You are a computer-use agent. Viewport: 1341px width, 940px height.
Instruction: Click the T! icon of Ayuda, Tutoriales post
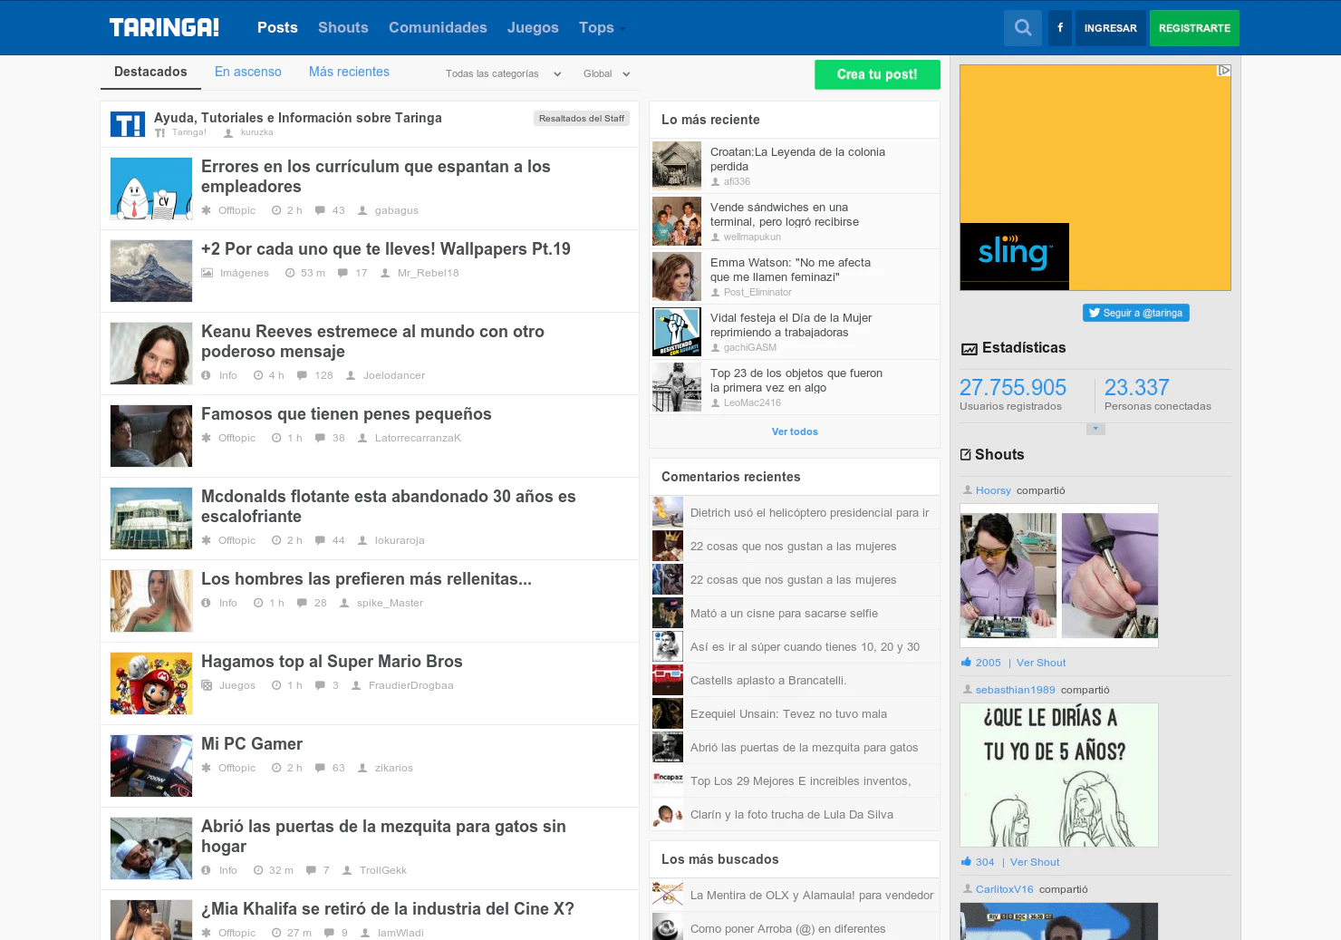pyautogui.click(x=128, y=124)
